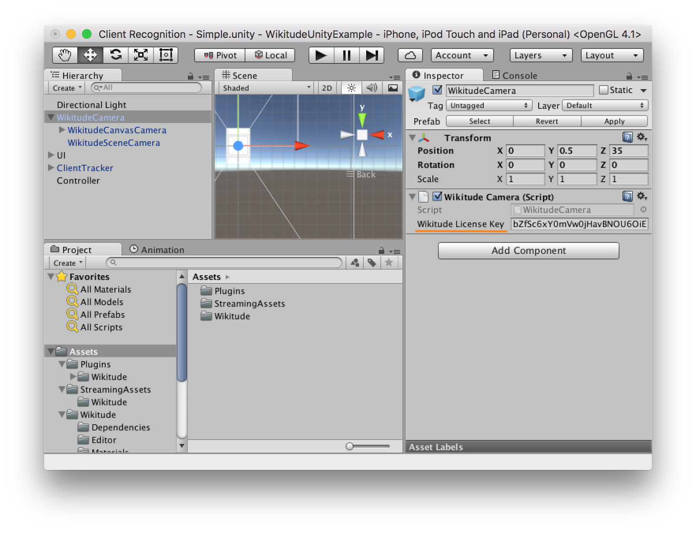Switch to the Animation tab
Viewport: 696px width, 533px height.
(157, 250)
